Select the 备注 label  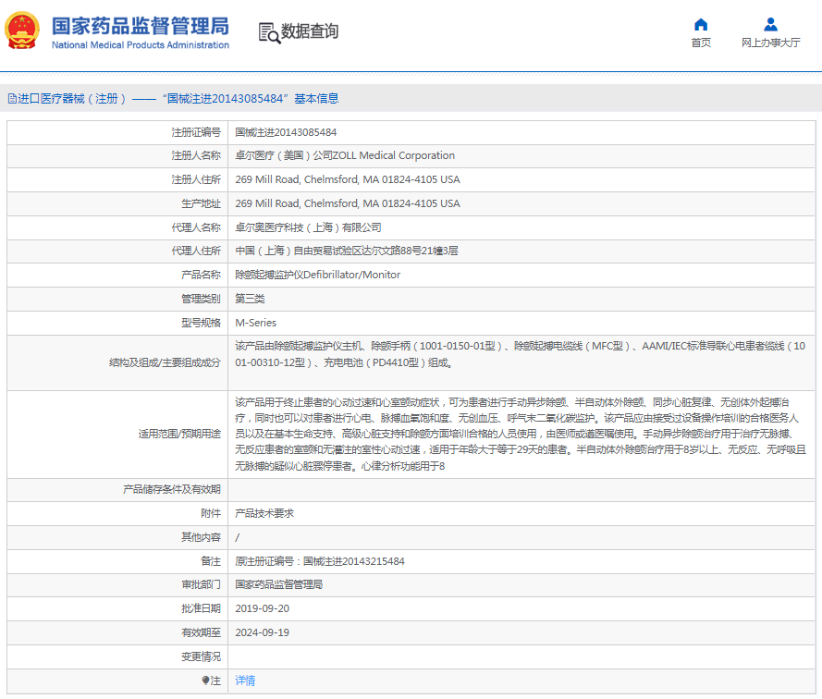(x=211, y=561)
